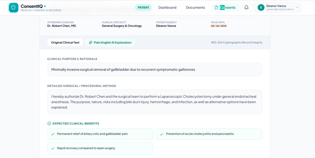Viewport: 315px width, 158px height.
Task: Click 'MEDICAL CONSENT & RECORDS' tagline
Action: (41, 11)
